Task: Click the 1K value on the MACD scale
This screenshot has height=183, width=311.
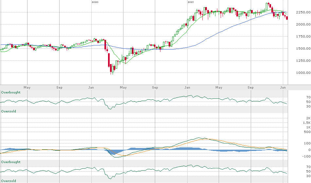Action: [x=308, y=127]
